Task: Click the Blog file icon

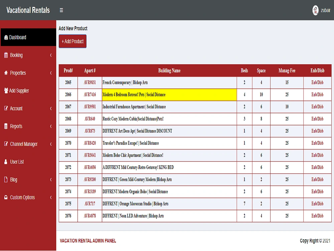Action: (6, 179)
